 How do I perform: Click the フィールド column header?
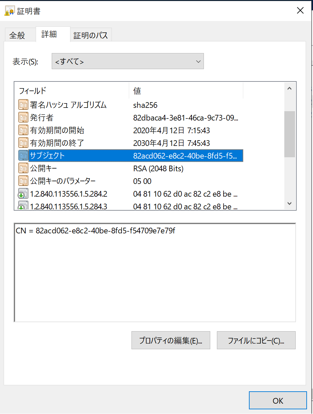point(32,90)
